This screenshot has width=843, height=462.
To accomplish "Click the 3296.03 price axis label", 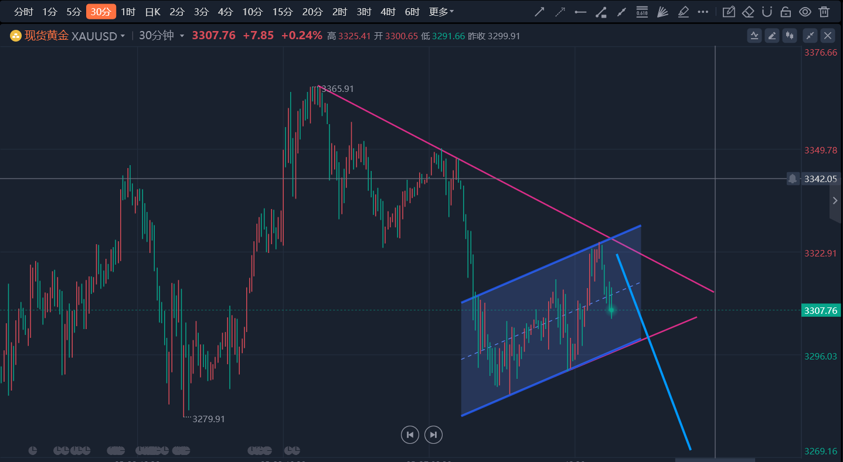I will pyautogui.click(x=821, y=357).
